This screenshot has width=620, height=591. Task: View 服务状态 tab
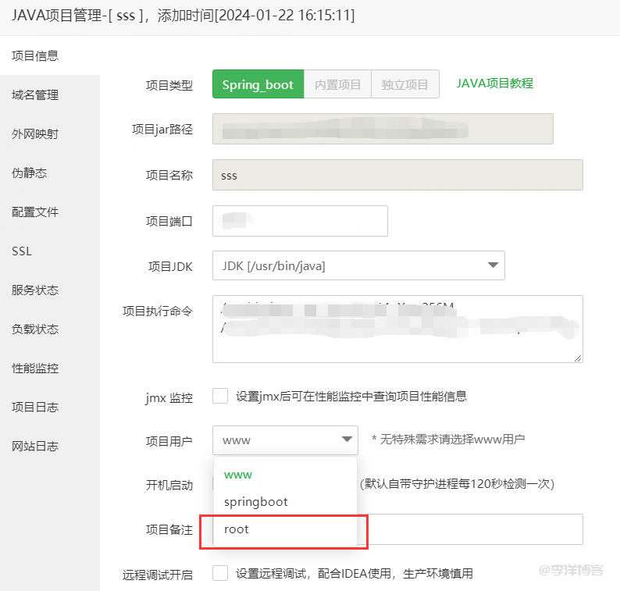pos(35,290)
